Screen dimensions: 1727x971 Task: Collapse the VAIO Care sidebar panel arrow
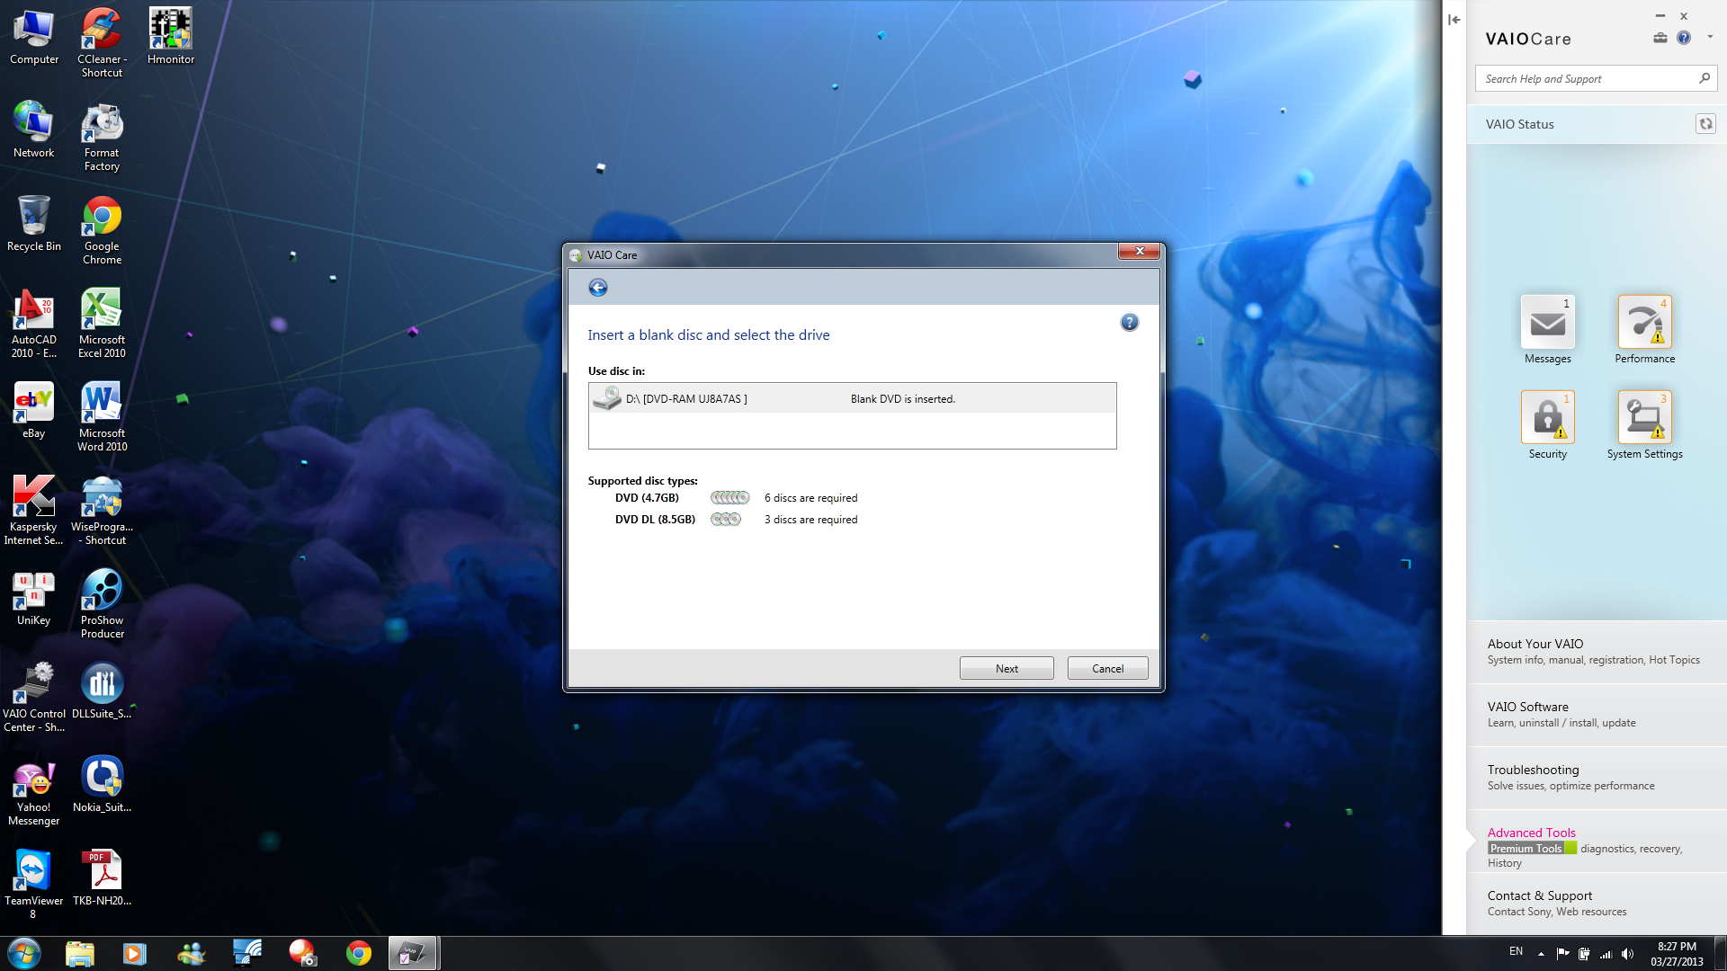[x=1454, y=20]
